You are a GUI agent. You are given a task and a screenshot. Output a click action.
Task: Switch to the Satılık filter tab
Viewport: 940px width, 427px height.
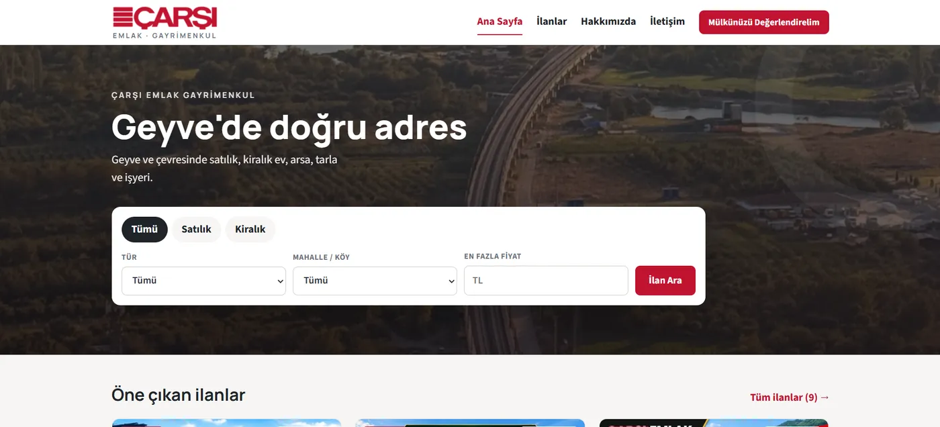tap(197, 230)
